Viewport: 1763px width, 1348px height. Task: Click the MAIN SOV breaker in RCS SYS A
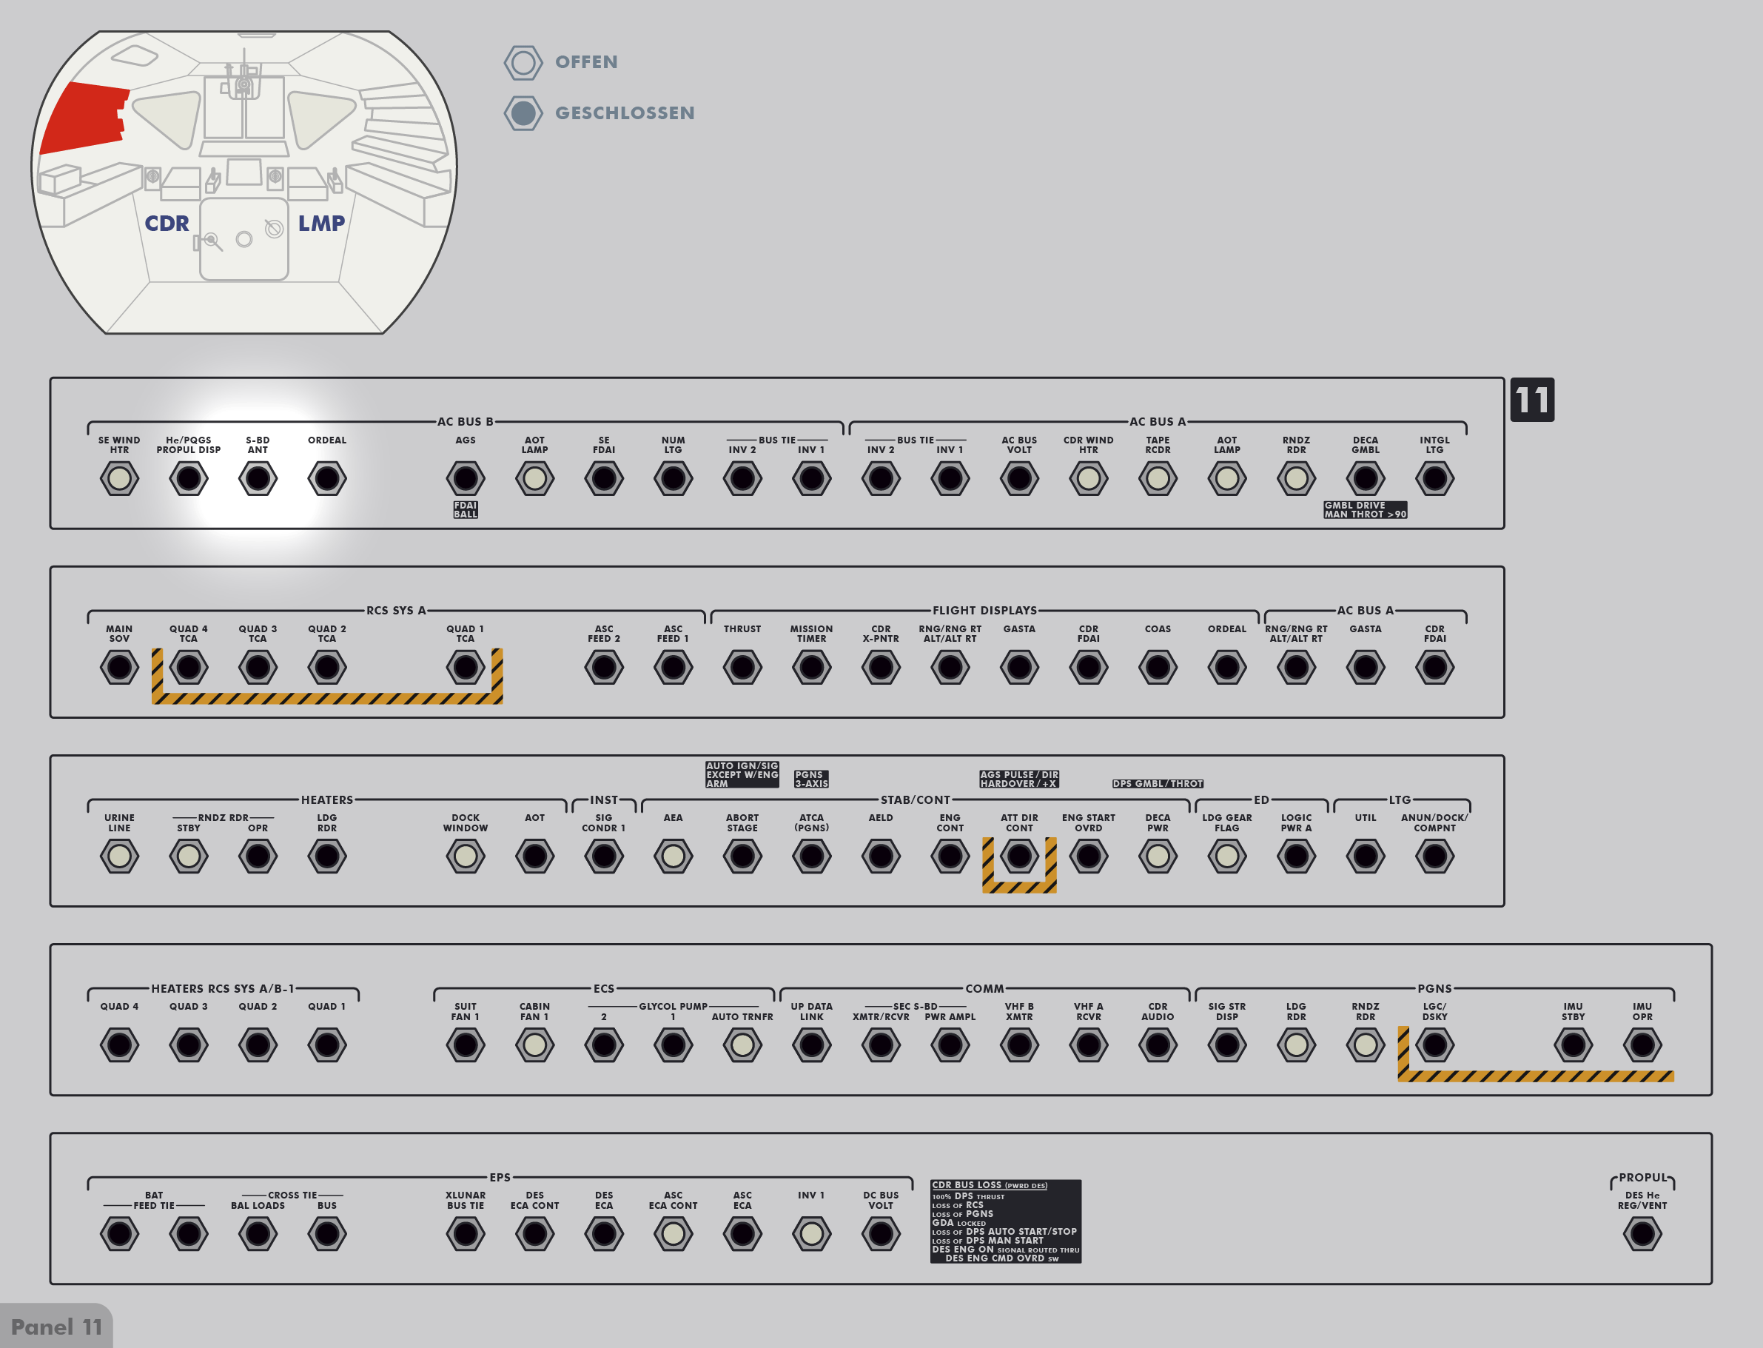point(119,668)
